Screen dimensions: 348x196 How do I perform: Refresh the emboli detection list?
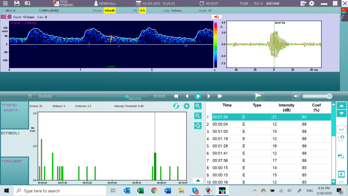tap(176, 106)
